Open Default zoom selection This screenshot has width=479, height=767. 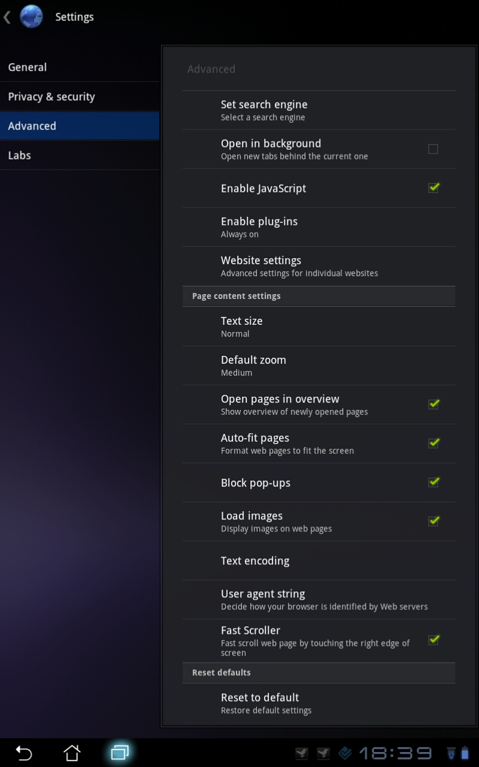(x=319, y=366)
